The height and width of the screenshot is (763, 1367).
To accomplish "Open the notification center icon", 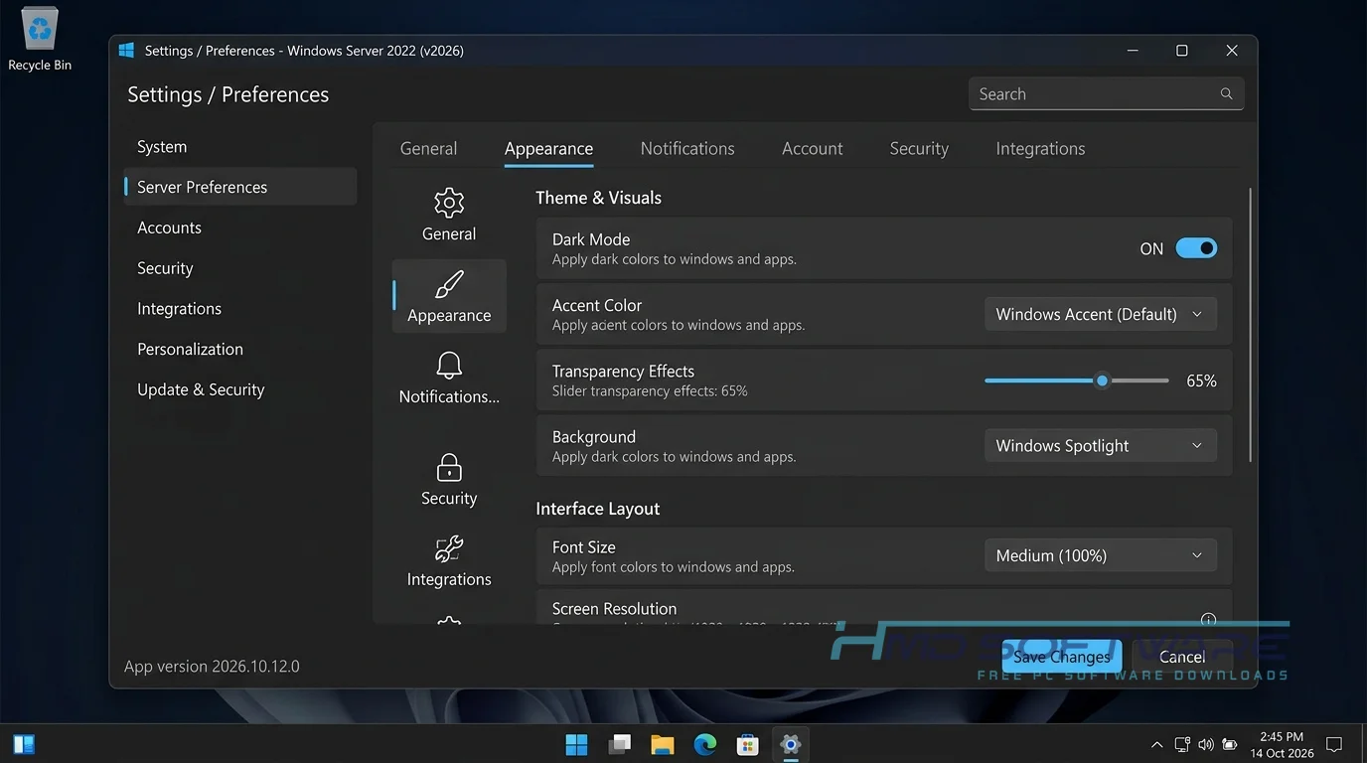I will (1334, 744).
